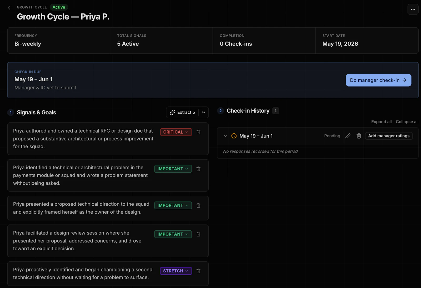Delete the presented technical direction signal
Screen dimensions: 421x288
click(x=198, y=205)
